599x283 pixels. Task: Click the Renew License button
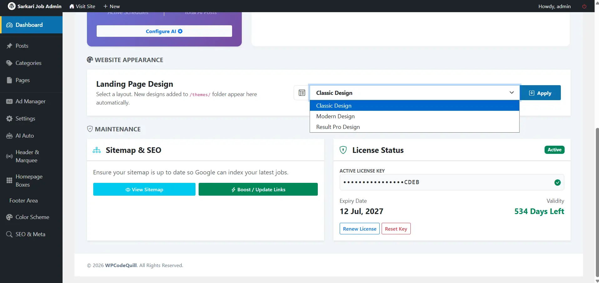click(359, 229)
